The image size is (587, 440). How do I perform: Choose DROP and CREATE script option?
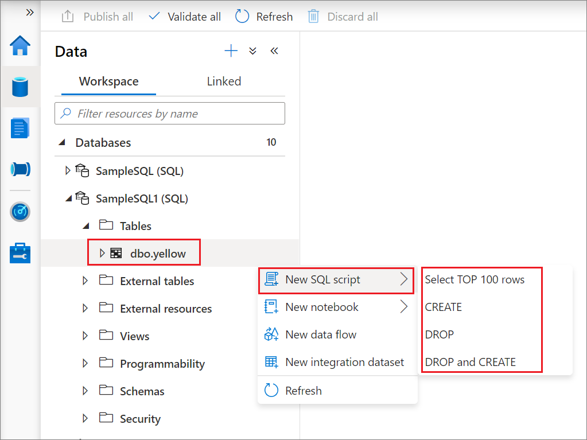click(x=470, y=362)
